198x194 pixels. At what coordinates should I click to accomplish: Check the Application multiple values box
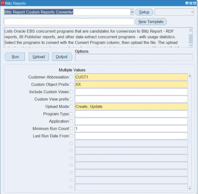[71, 121]
